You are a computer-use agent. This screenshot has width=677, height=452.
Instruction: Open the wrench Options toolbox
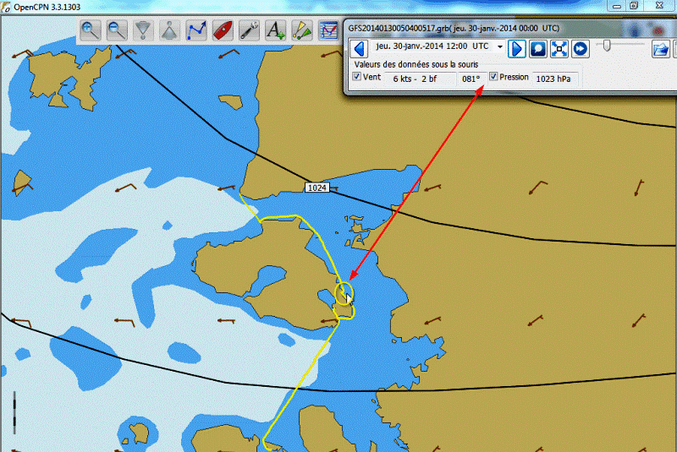[249, 30]
